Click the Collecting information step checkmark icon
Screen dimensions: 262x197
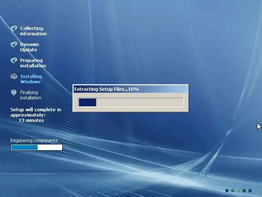[x=14, y=28]
